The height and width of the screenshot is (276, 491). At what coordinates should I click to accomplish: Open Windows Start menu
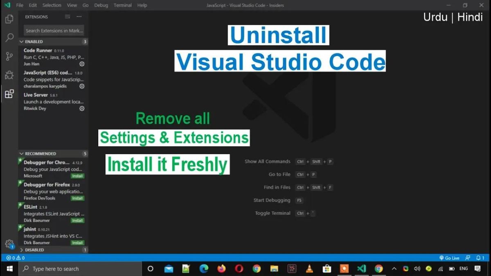tap(9, 269)
